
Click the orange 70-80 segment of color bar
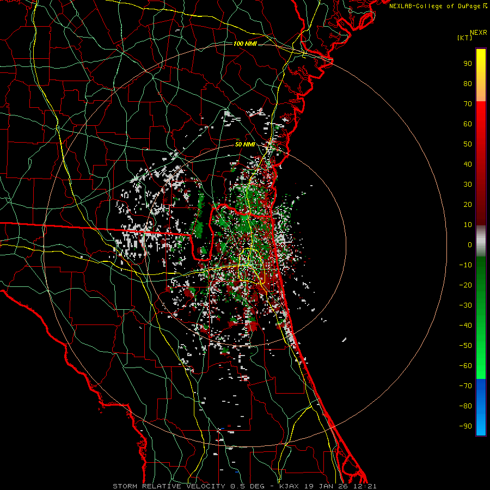481,94
